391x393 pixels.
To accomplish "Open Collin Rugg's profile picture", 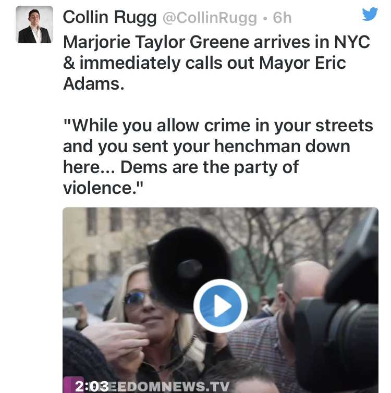I will click(34, 24).
